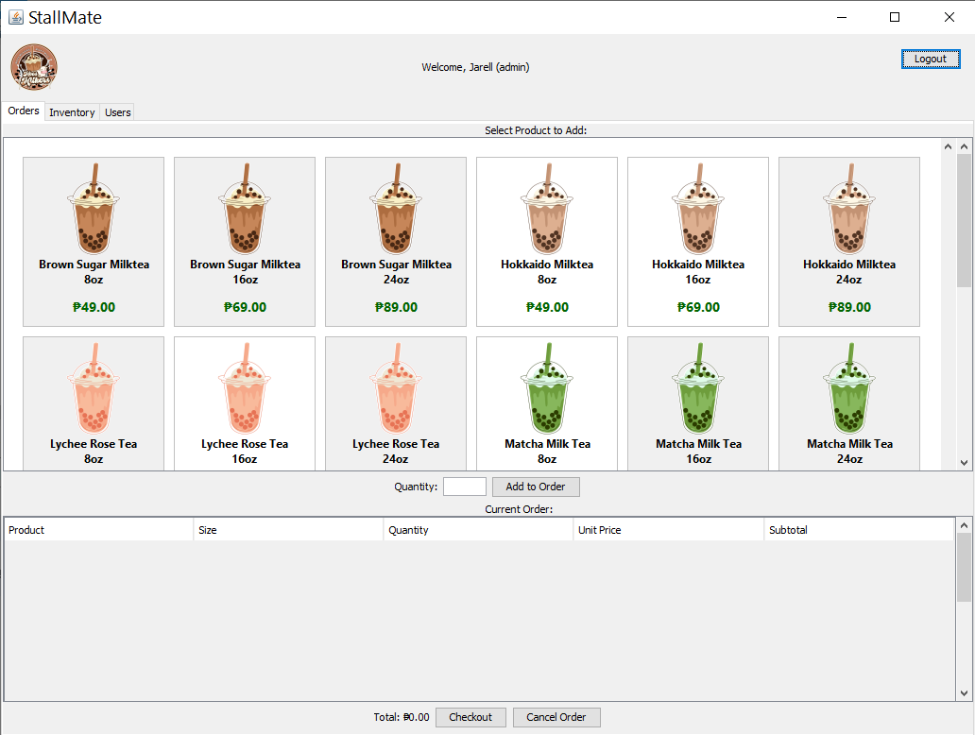Click the Cancel Order button
Screen dimensions: 975x735
[556, 717]
